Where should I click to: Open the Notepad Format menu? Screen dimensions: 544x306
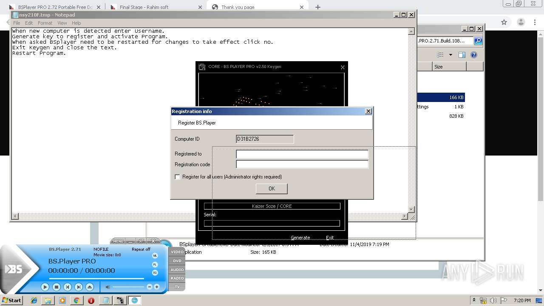[45, 23]
